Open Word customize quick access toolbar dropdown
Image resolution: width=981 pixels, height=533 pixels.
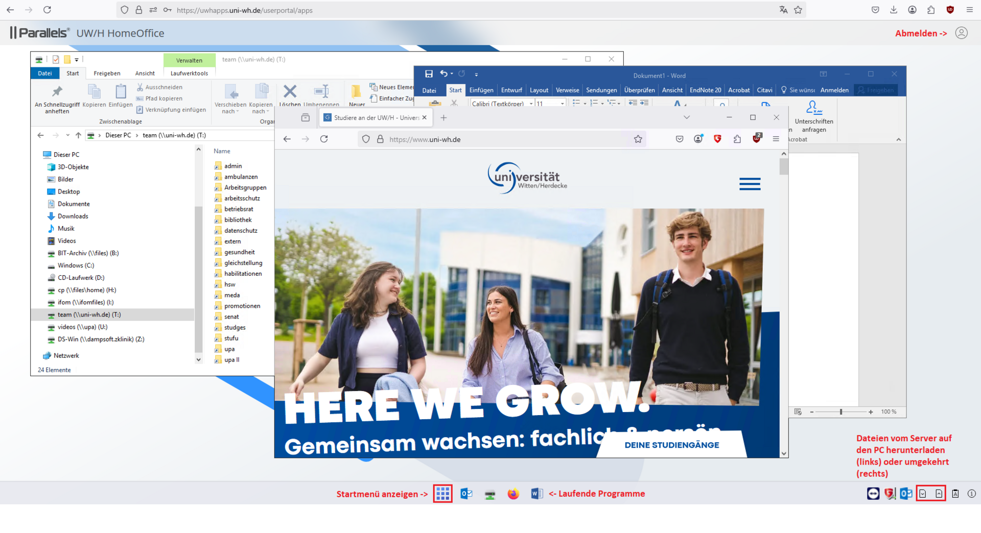coord(476,75)
